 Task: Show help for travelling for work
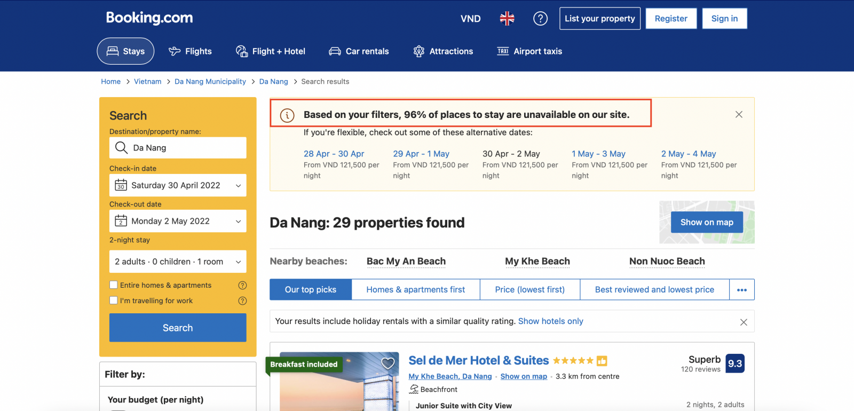coord(242,301)
